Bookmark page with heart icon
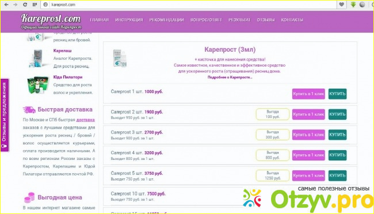This screenshot has width=374, height=214. pos(342,5)
